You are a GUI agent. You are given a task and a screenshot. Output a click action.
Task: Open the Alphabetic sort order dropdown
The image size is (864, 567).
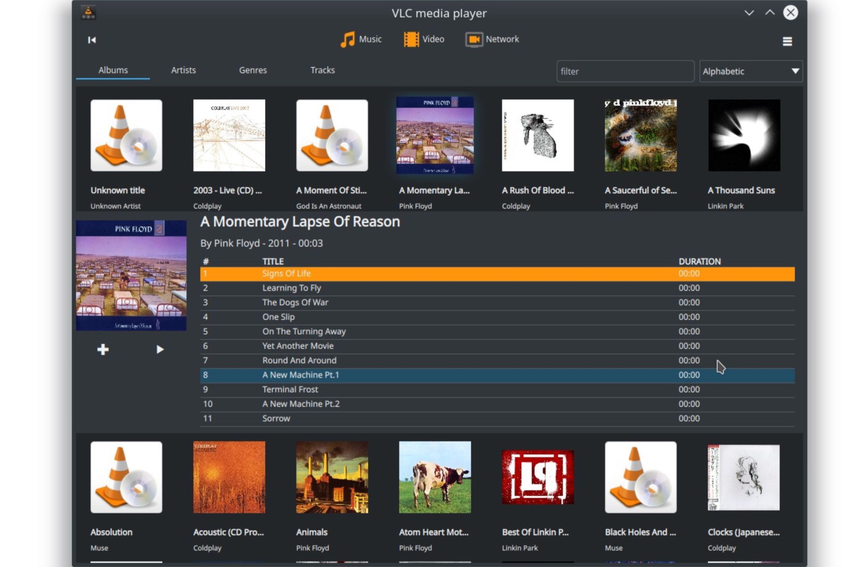pos(750,71)
